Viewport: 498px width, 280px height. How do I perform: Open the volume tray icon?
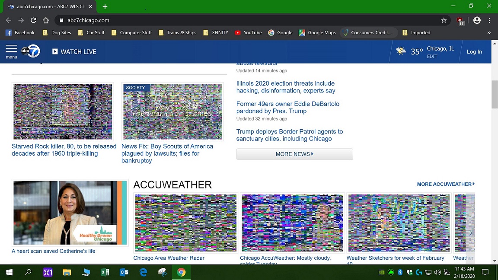click(437, 272)
